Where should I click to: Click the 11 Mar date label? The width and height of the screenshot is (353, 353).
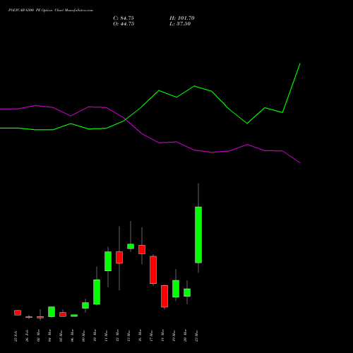106,336
